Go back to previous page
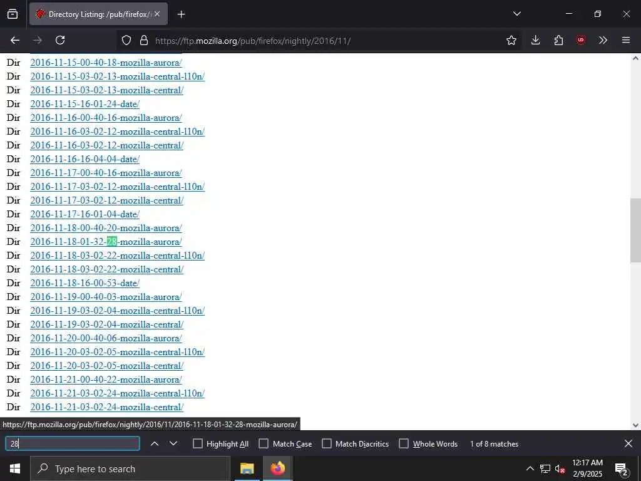The width and height of the screenshot is (641, 481). tap(15, 40)
